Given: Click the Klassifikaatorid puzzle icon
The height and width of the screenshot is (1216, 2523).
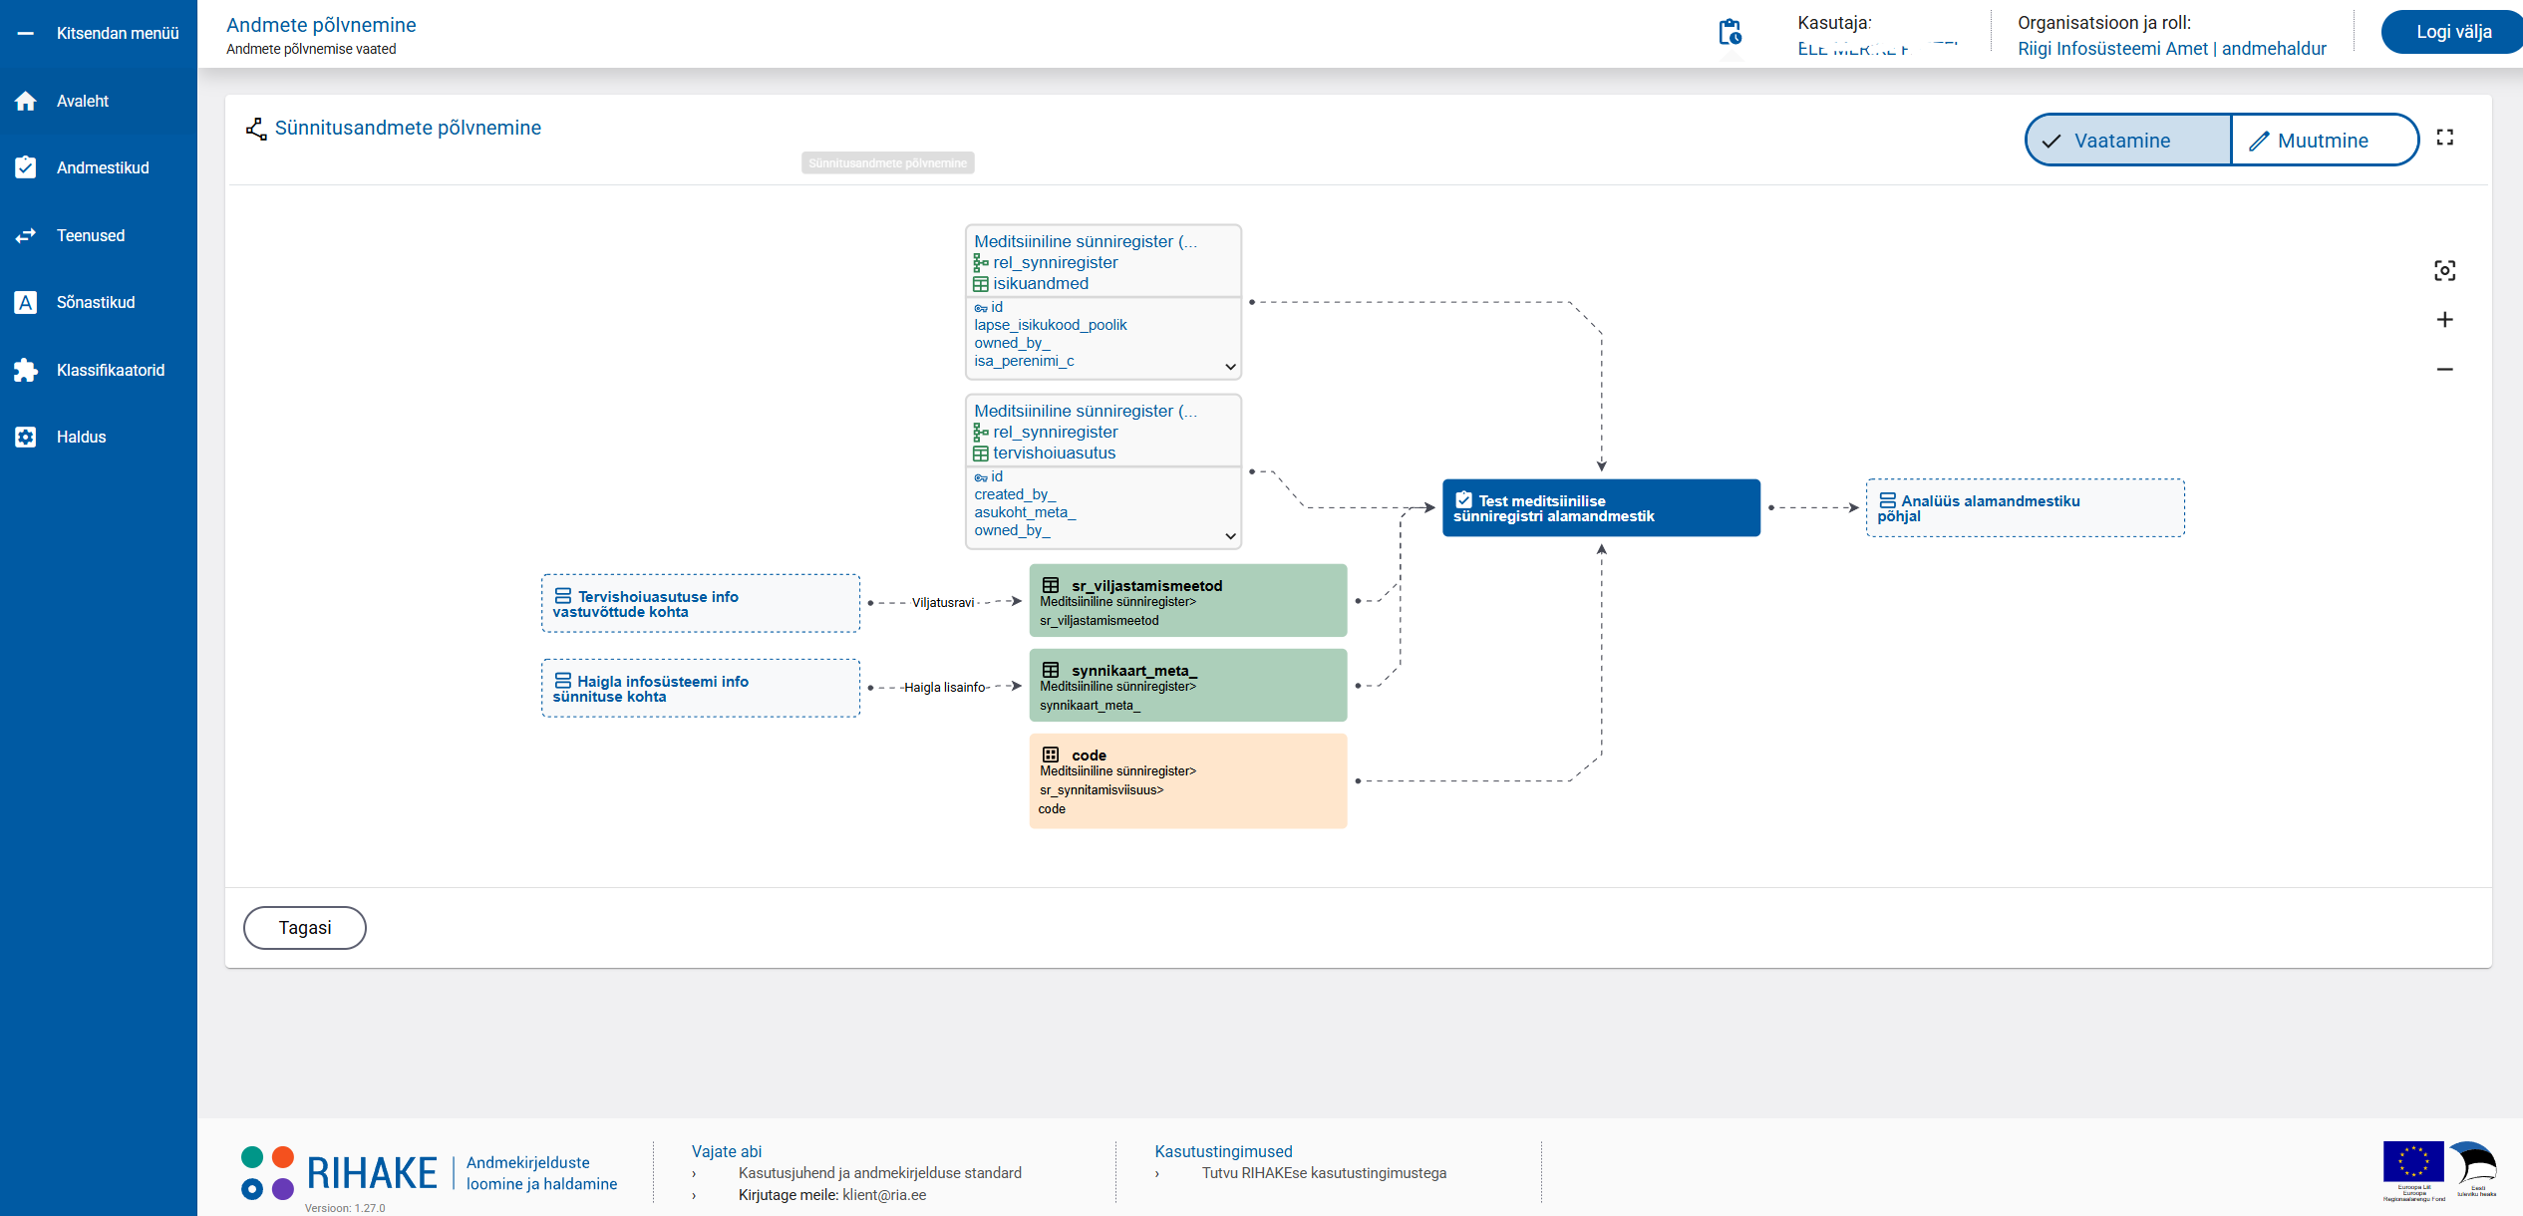Looking at the screenshot, I should 26,370.
